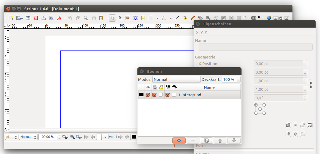320x154 pixels.
Task: Click the PDF OK button tool icon
Action: pyautogui.click(x=253, y=18)
